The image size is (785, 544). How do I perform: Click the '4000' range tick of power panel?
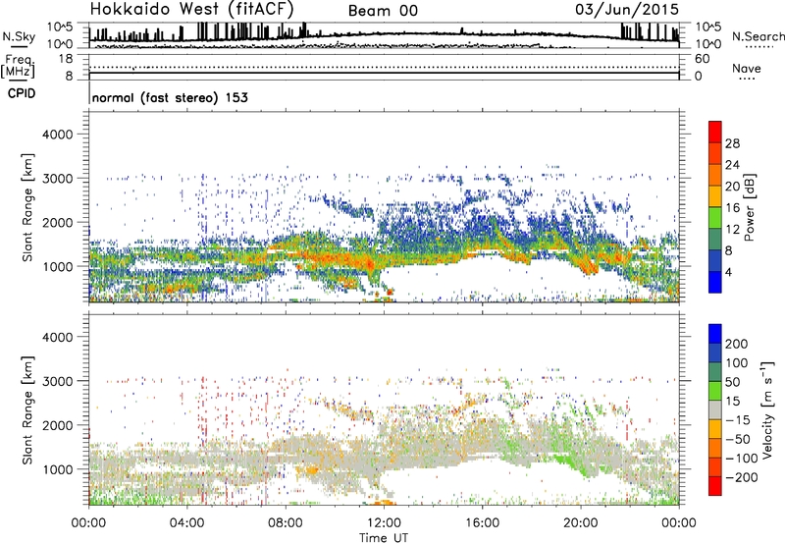pos(57,135)
